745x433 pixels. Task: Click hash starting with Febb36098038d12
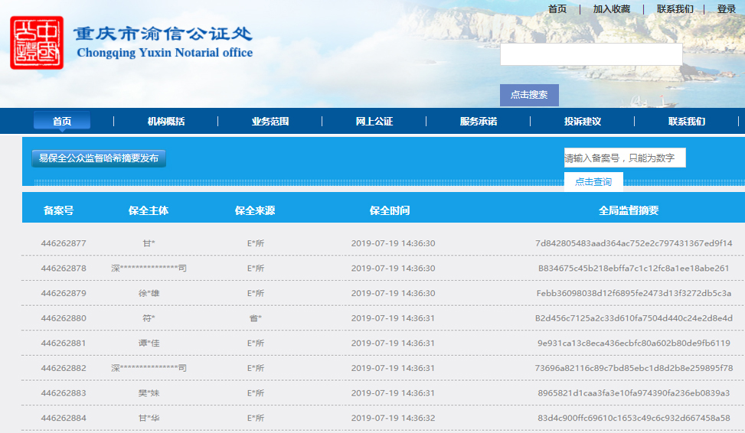634,293
